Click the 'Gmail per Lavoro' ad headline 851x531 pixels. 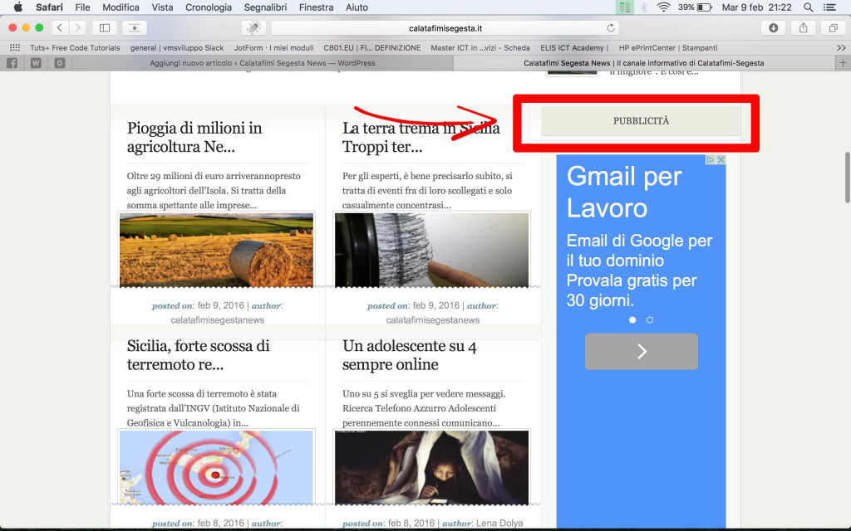tap(623, 192)
